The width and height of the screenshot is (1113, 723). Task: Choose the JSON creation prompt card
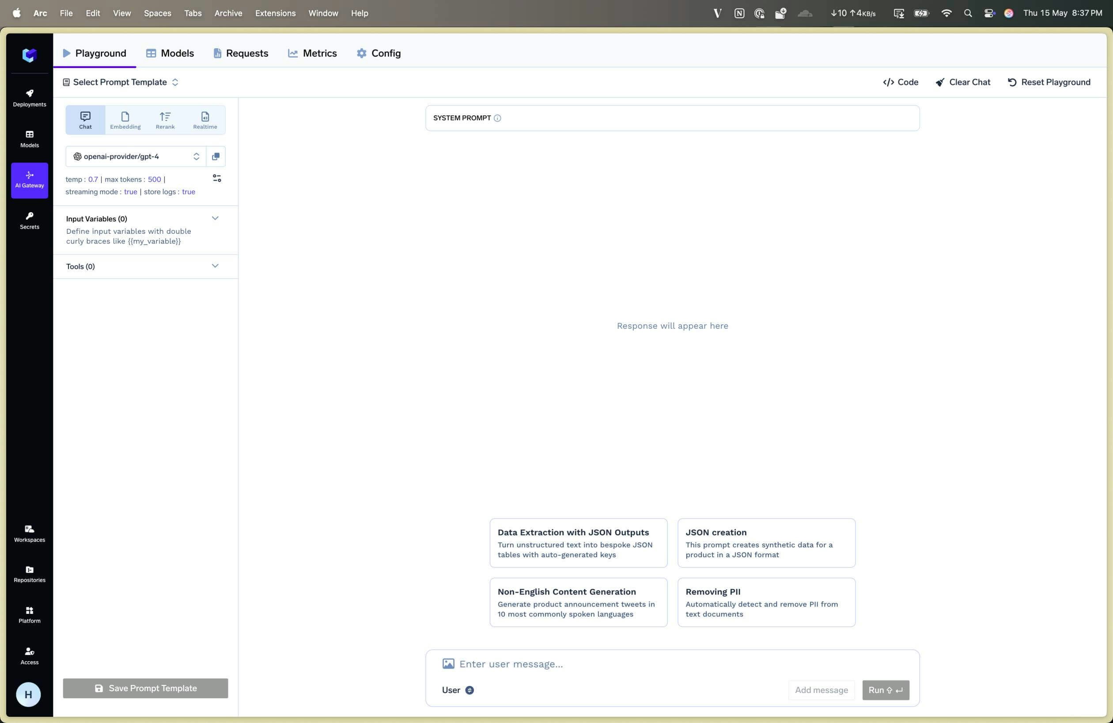coord(766,543)
